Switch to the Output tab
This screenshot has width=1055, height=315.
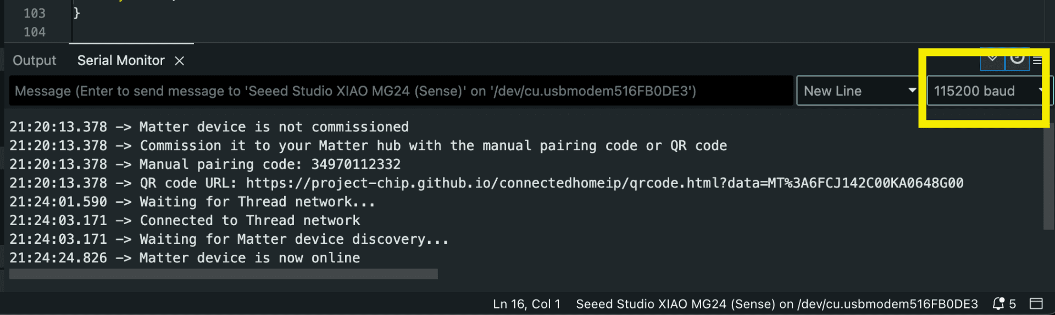click(35, 60)
